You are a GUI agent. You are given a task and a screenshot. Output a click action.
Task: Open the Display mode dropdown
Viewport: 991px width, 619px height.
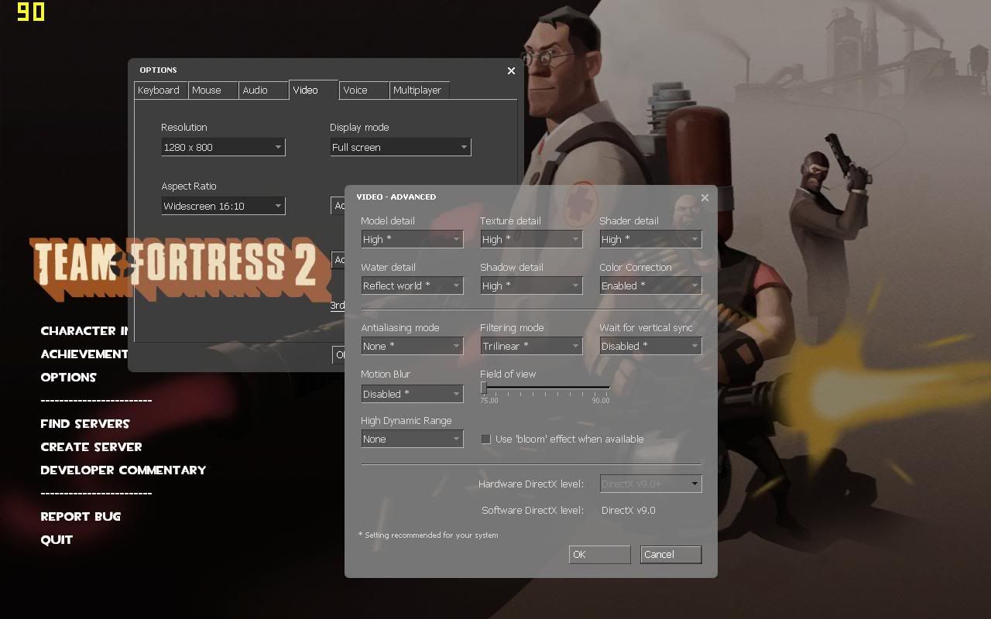400,147
